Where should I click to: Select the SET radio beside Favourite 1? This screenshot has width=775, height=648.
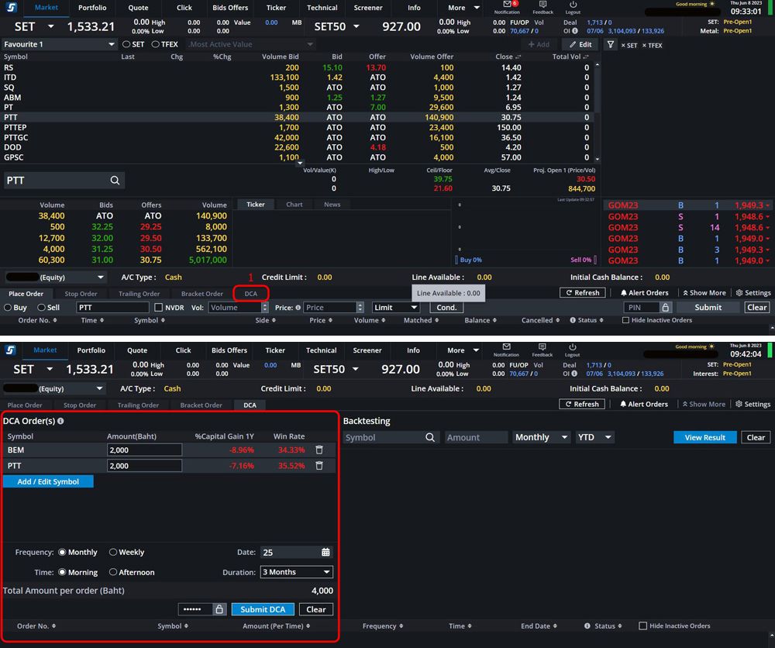(x=126, y=44)
